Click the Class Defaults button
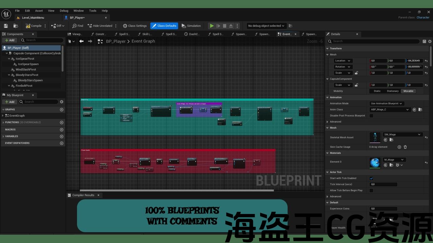Viewport: 433px width, 243px height. tap(164, 26)
